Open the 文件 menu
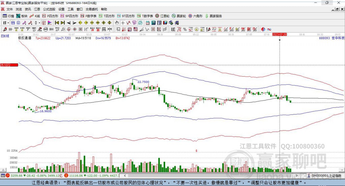The image size is (345, 186). (9, 9)
